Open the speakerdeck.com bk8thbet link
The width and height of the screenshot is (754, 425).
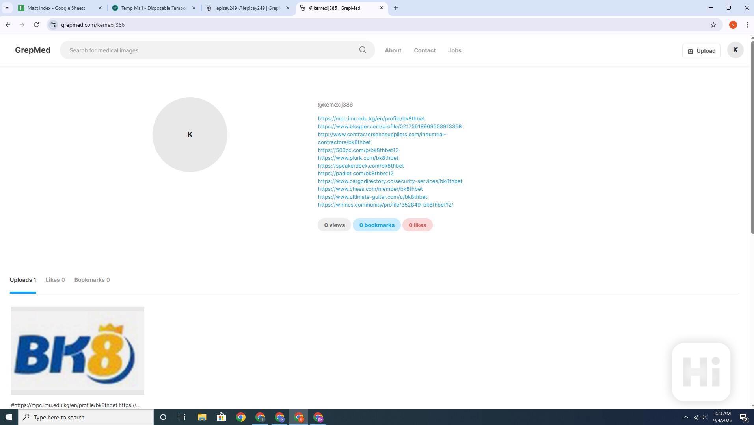tap(361, 166)
